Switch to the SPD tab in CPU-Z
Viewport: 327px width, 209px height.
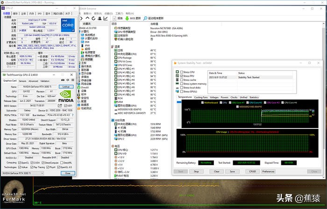click(40, 13)
